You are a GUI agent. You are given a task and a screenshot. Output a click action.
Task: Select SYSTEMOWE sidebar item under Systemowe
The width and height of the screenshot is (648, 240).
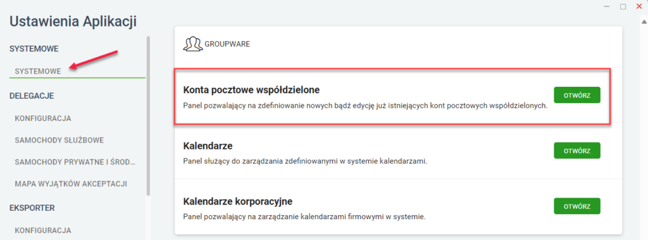[x=38, y=71]
